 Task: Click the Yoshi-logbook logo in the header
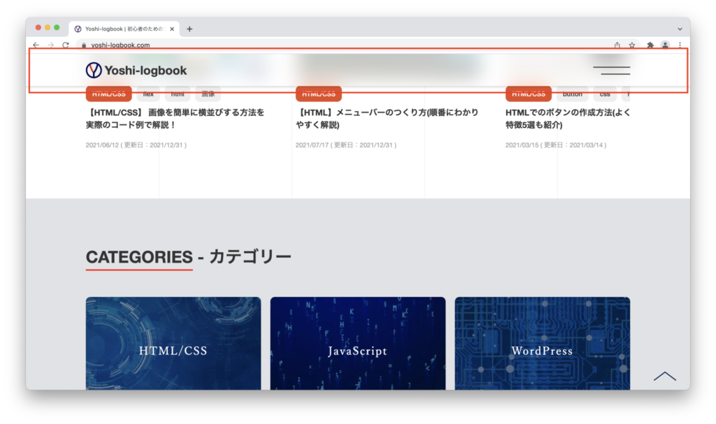point(136,70)
